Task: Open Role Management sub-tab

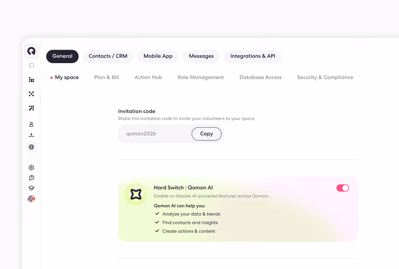Action: point(201,77)
